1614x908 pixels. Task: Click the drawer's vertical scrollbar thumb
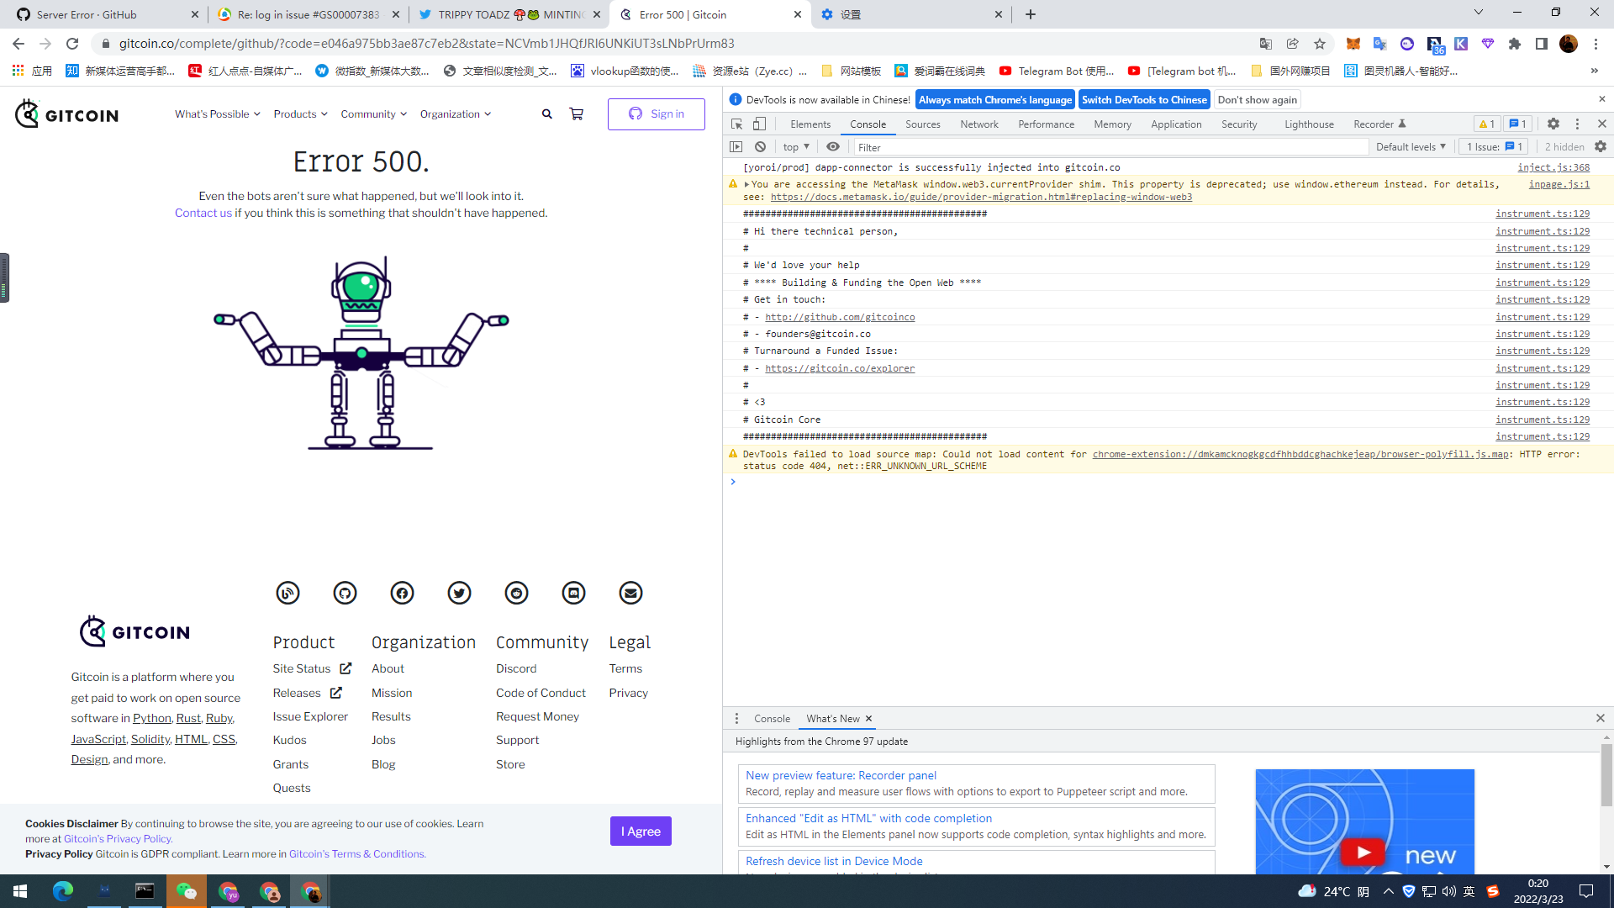1607,775
